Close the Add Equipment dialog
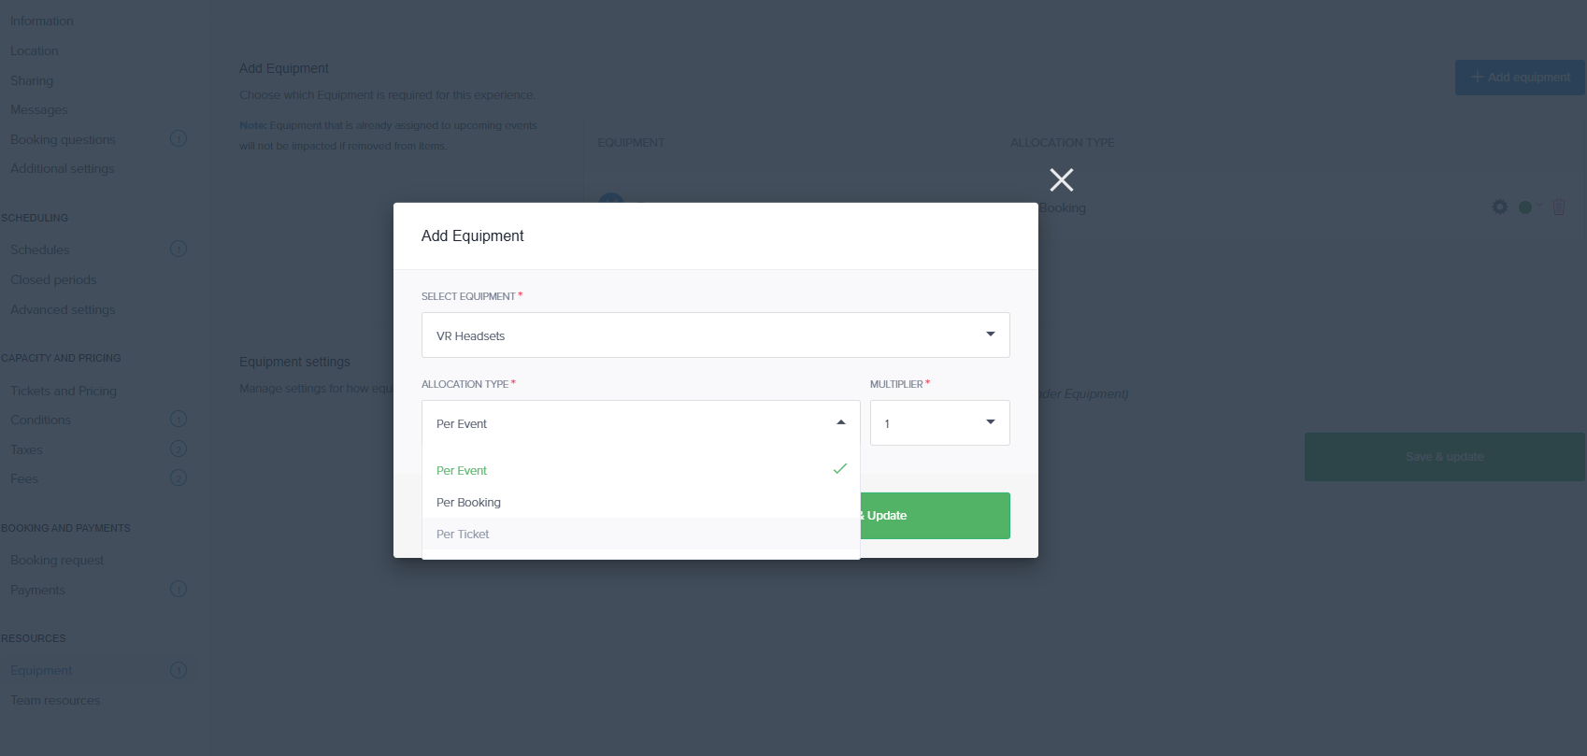Image resolution: width=1587 pixels, height=756 pixels. (x=1061, y=179)
